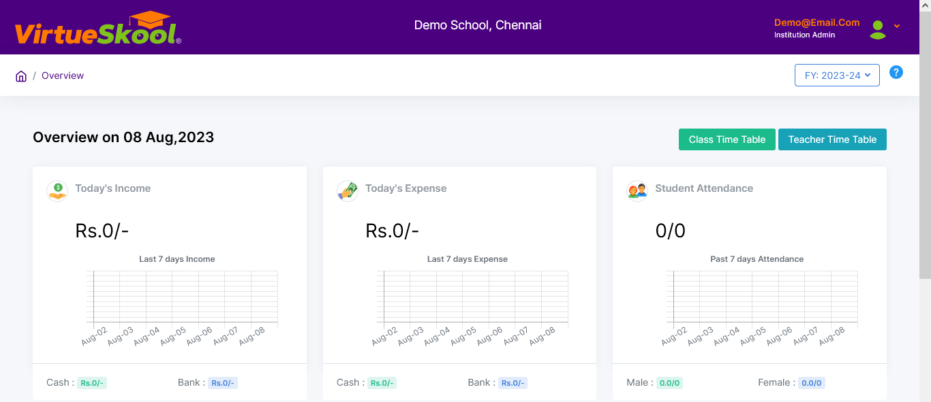Click the 0/0 attendance value
The width and height of the screenshot is (931, 402).
pos(671,231)
